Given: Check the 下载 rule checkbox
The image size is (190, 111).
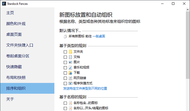Looking at the screenshot, I should 65,73.
